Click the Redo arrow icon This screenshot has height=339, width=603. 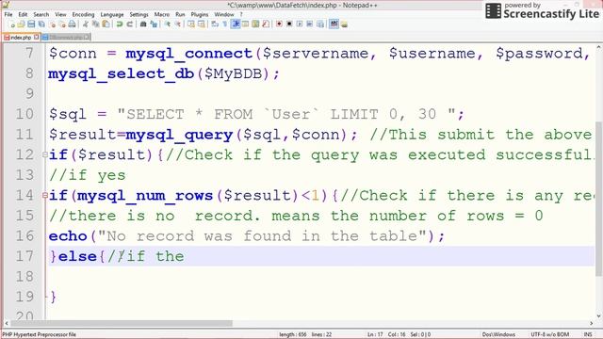click(130, 24)
